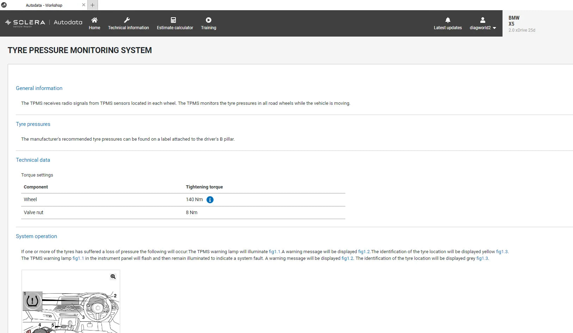Click the BMW X5 vehicle selection panel
Image resolution: width=573 pixels, height=333 pixels.
(x=538, y=24)
